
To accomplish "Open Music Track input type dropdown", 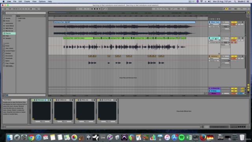I will coord(226,22).
